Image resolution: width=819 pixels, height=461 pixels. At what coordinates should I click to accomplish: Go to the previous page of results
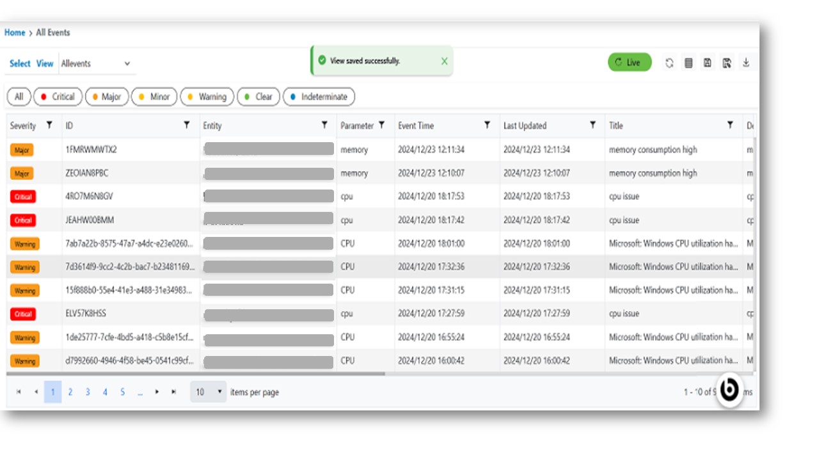(x=36, y=392)
